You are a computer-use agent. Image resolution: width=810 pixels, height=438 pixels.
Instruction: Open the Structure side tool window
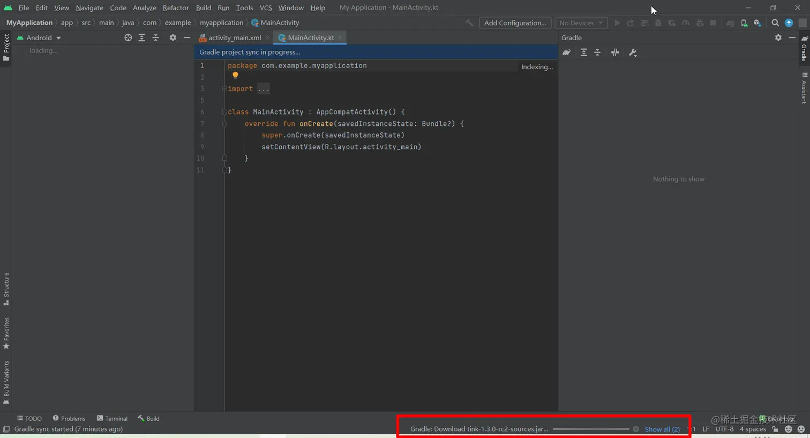[6, 289]
